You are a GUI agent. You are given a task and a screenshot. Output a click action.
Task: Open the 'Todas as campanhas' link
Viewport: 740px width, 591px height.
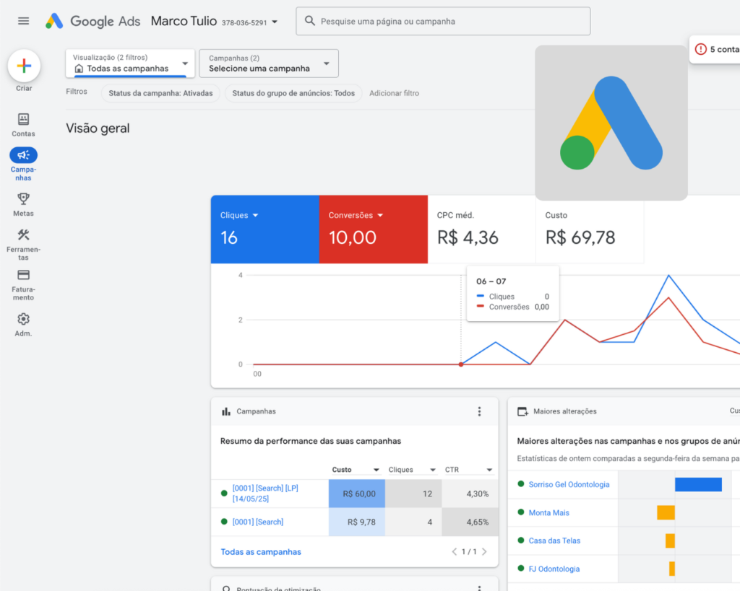point(260,552)
